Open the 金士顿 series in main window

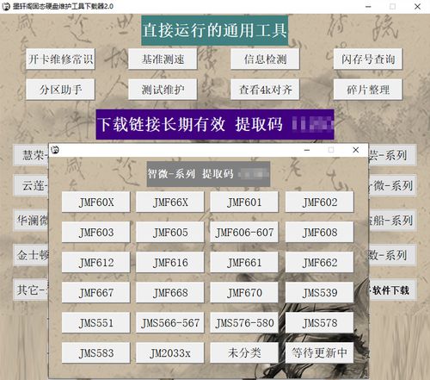pos(31,255)
